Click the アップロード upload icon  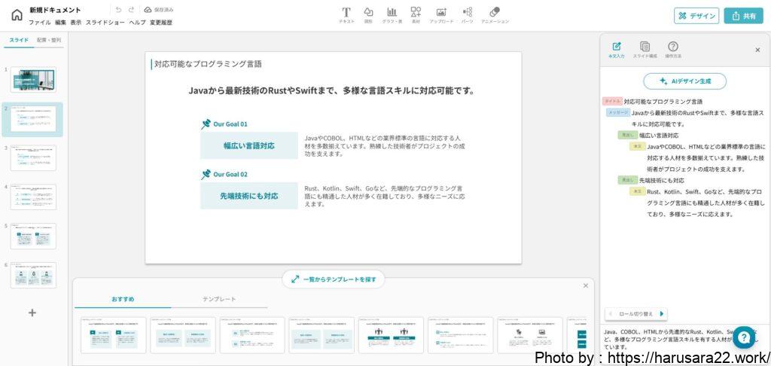coord(441,15)
